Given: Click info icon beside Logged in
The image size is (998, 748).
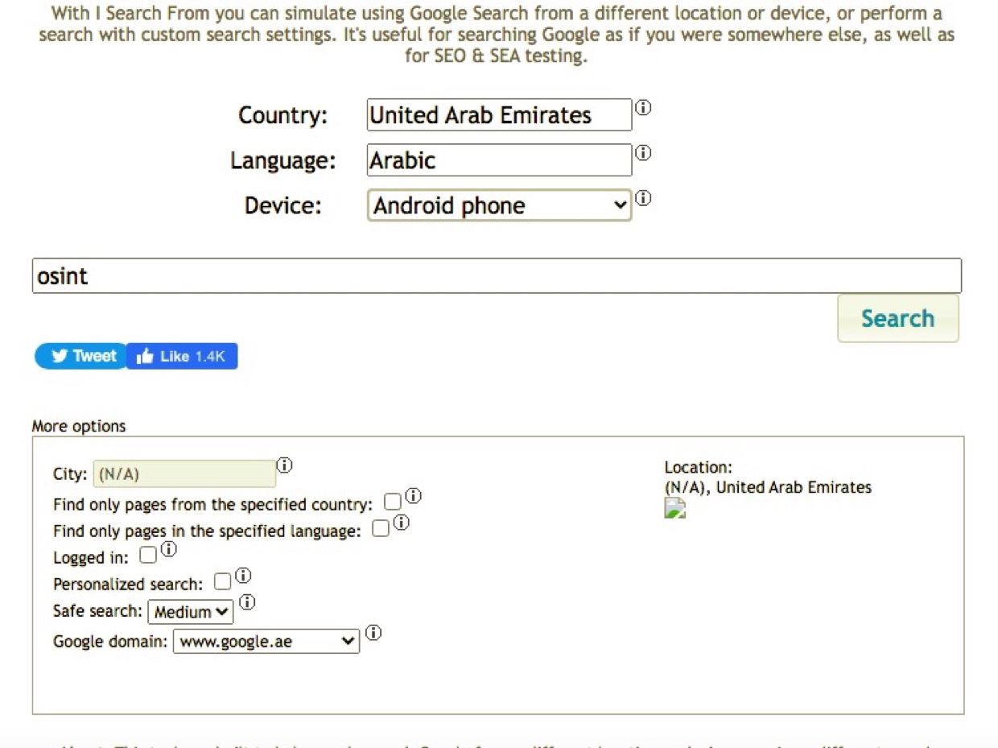Looking at the screenshot, I should pyautogui.click(x=168, y=550).
